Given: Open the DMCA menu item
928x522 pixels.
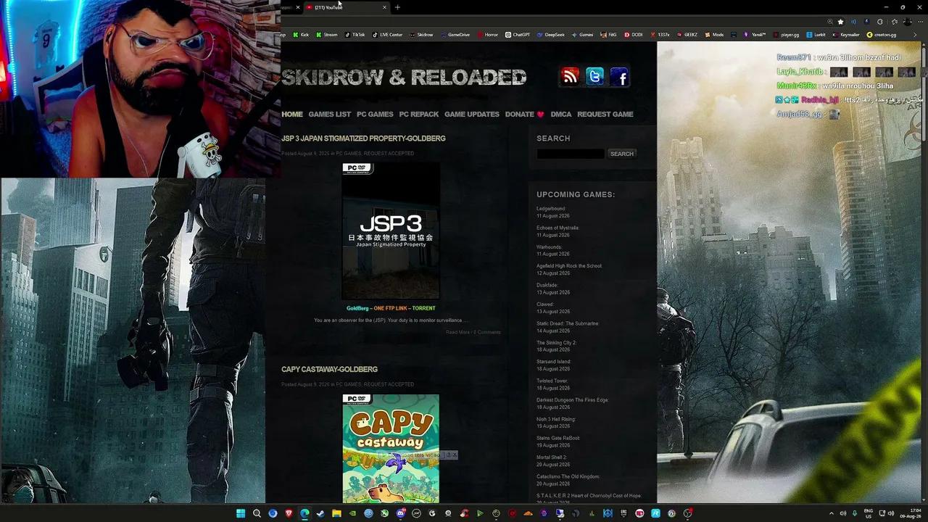Looking at the screenshot, I should tap(561, 115).
